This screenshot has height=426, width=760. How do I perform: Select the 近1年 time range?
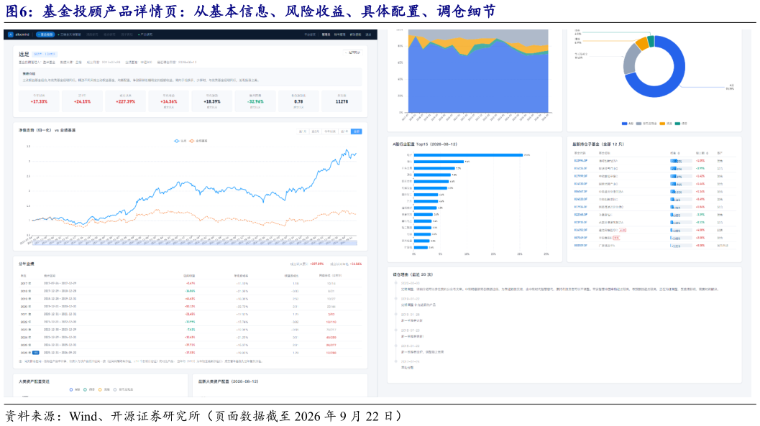(344, 131)
